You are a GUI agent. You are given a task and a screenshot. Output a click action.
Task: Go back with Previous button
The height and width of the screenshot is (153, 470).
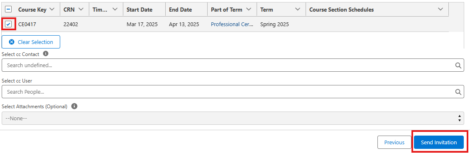tap(394, 142)
